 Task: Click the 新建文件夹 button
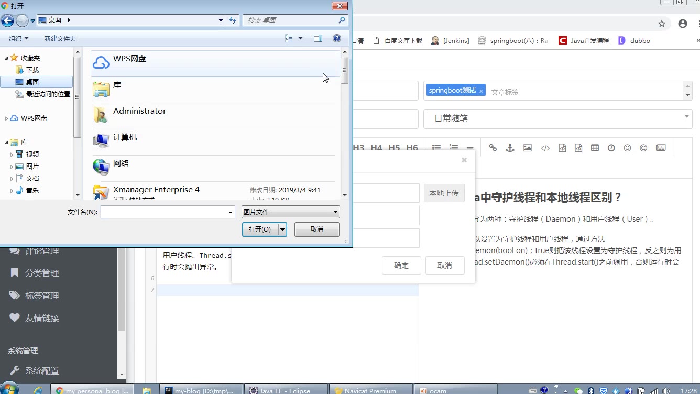[60, 38]
